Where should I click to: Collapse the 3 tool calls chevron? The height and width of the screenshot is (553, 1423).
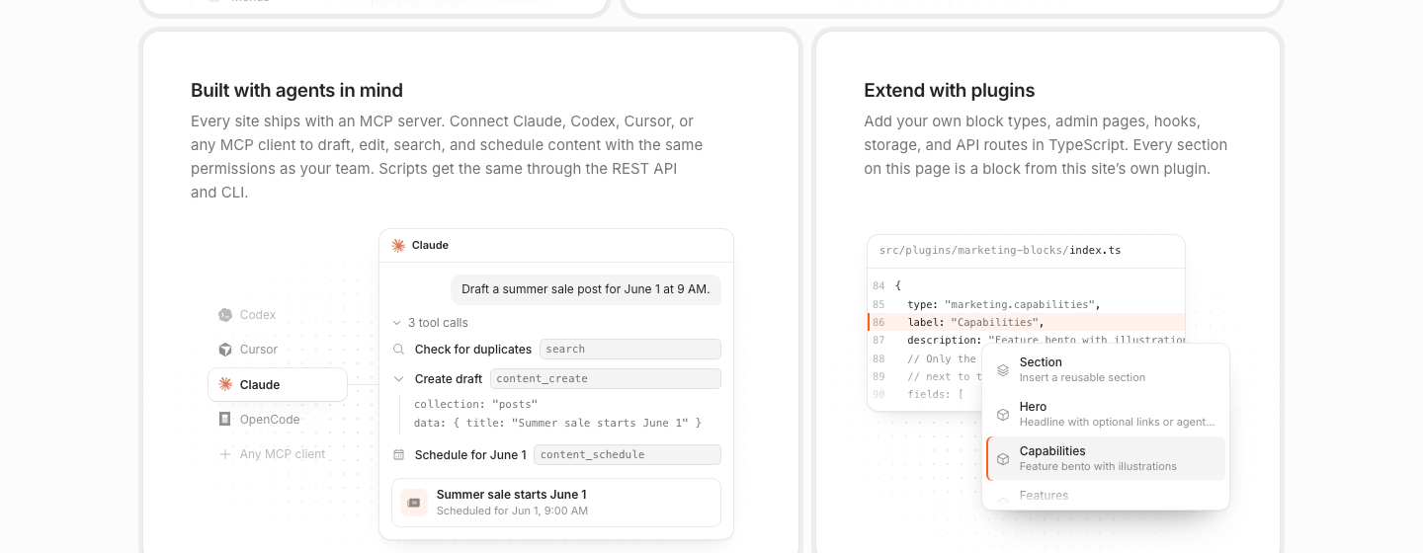[398, 323]
